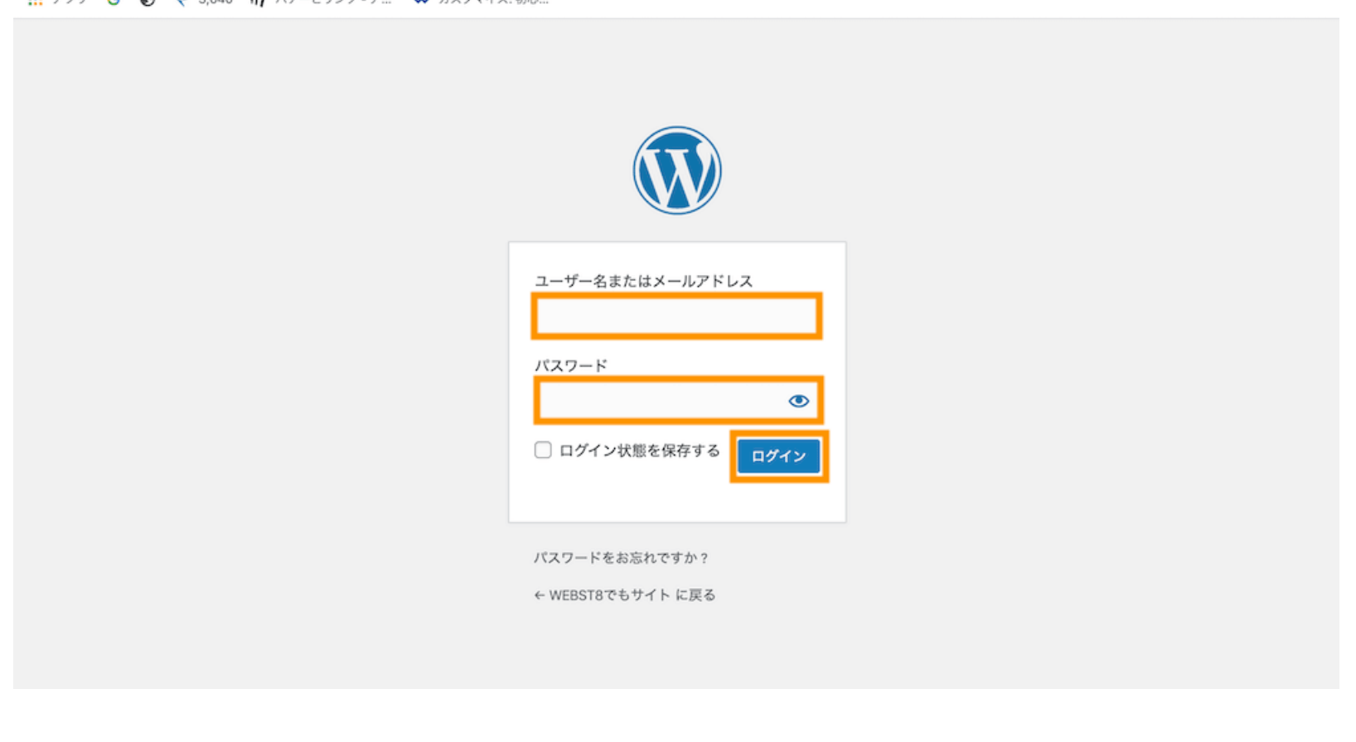1356x742 pixels.
Task: Open the blue W bookmark icon
Action: tap(421, 2)
